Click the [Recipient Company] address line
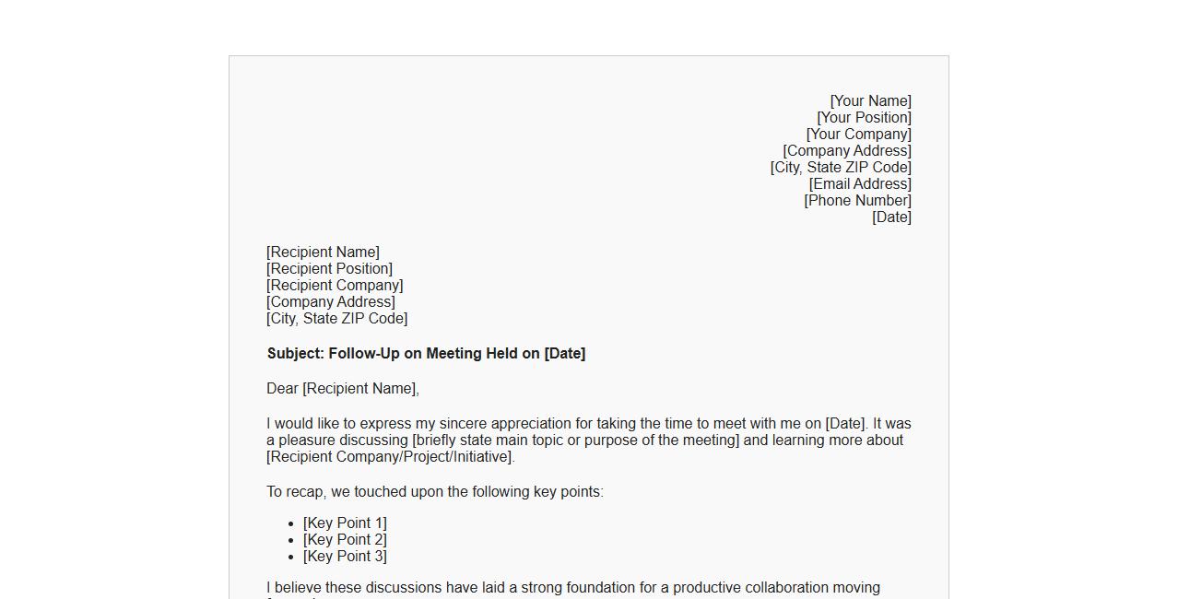Image resolution: width=1178 pixels, height=599 pixels. click(335, 286)
